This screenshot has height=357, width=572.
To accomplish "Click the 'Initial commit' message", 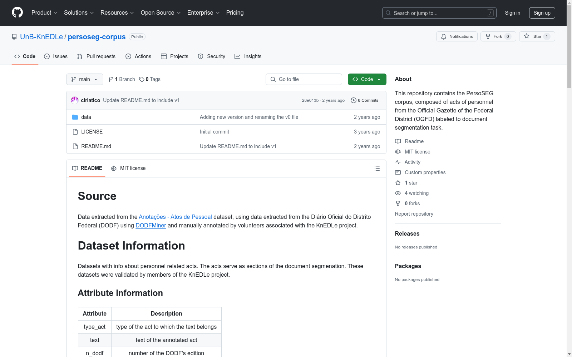I will (214, 132).
